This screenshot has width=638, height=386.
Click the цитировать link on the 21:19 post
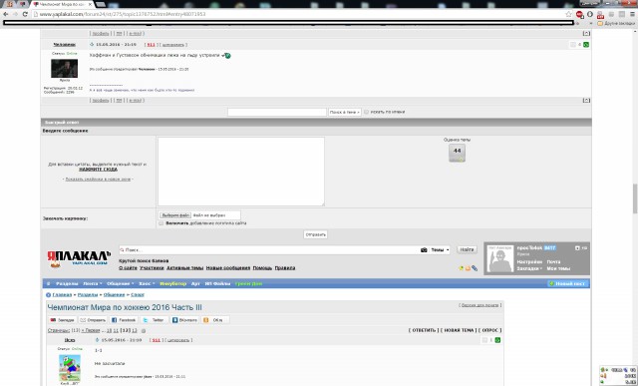coord(172,44)
